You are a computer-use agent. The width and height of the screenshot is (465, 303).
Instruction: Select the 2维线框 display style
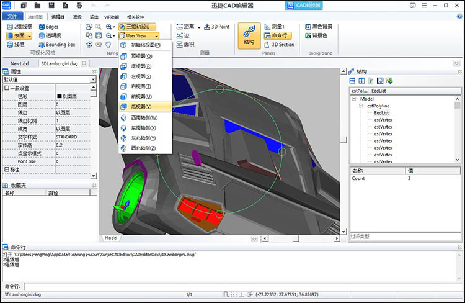[20, 27]
